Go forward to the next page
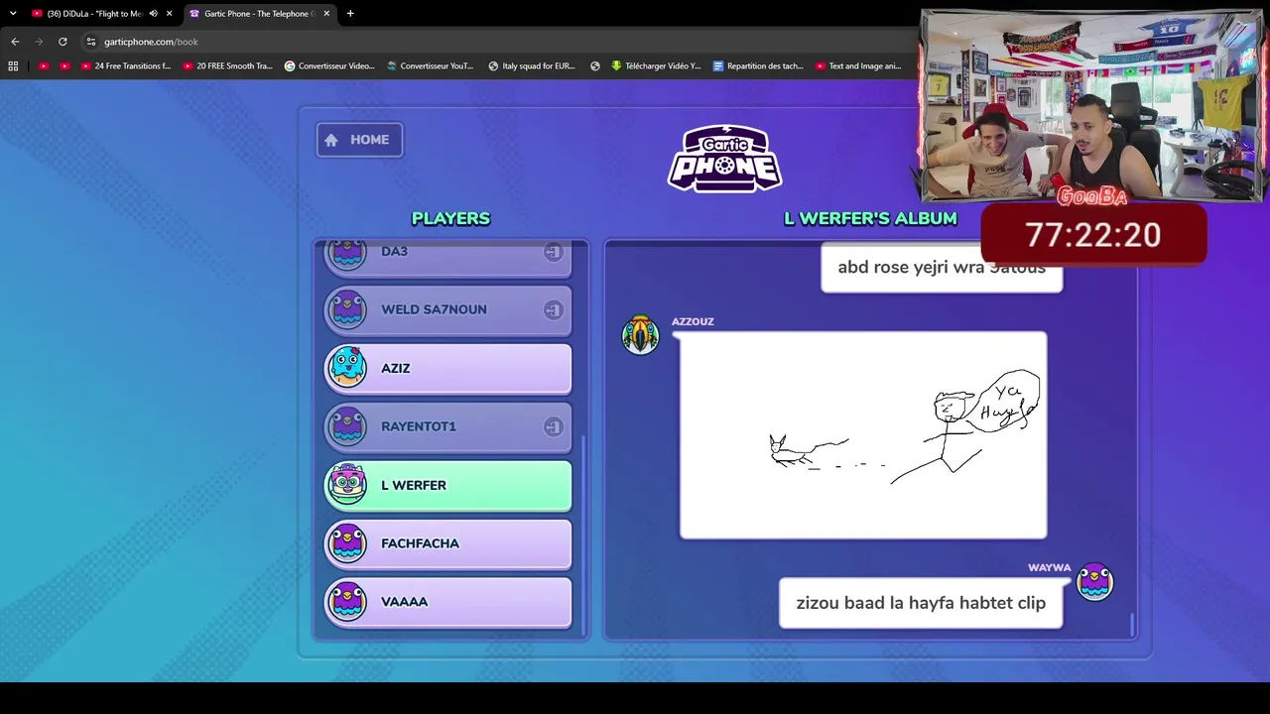1270x714 pixels. click(x=39, y=42)
